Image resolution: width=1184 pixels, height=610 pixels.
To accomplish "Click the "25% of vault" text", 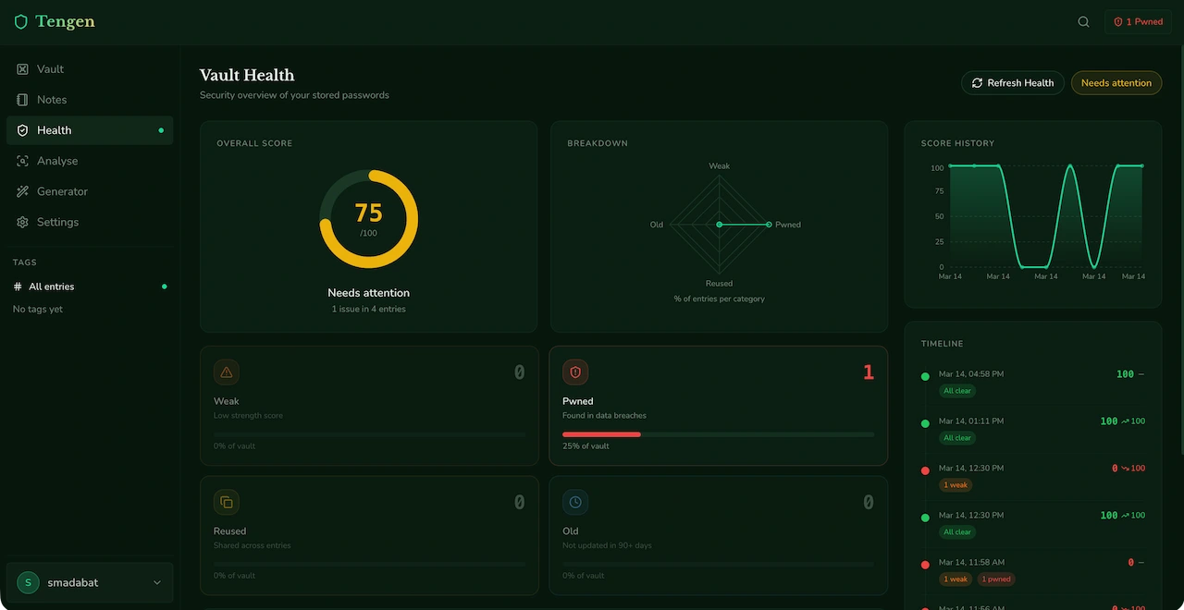I will (586, 446).
